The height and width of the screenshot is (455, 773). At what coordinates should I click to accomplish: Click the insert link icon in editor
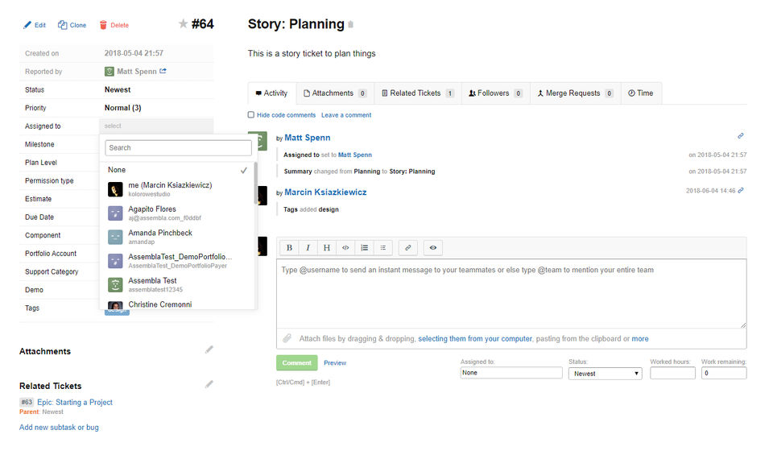click(408, 248)
